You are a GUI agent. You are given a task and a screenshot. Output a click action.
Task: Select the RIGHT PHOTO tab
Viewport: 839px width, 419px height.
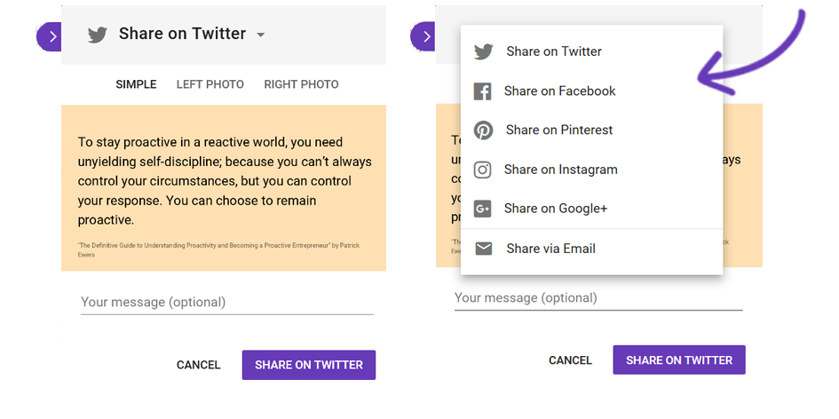tap(301, 84)
